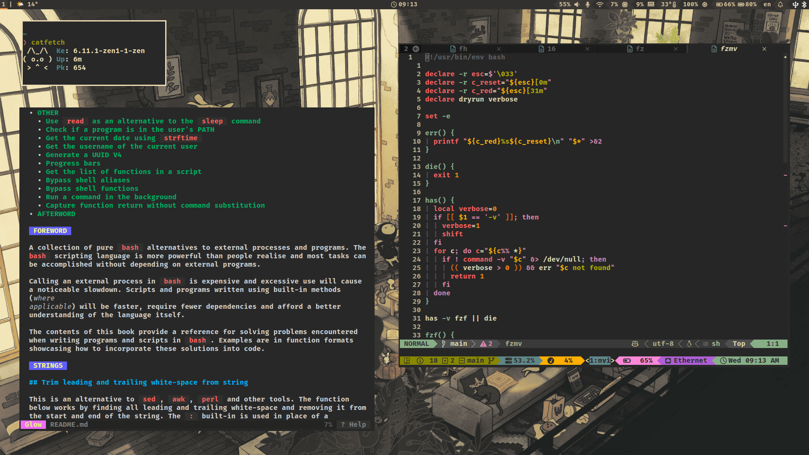Click 'Progress bars' link in table of contents
The height and width of the screenshot is (455, 809).
[x=73, y=163]
